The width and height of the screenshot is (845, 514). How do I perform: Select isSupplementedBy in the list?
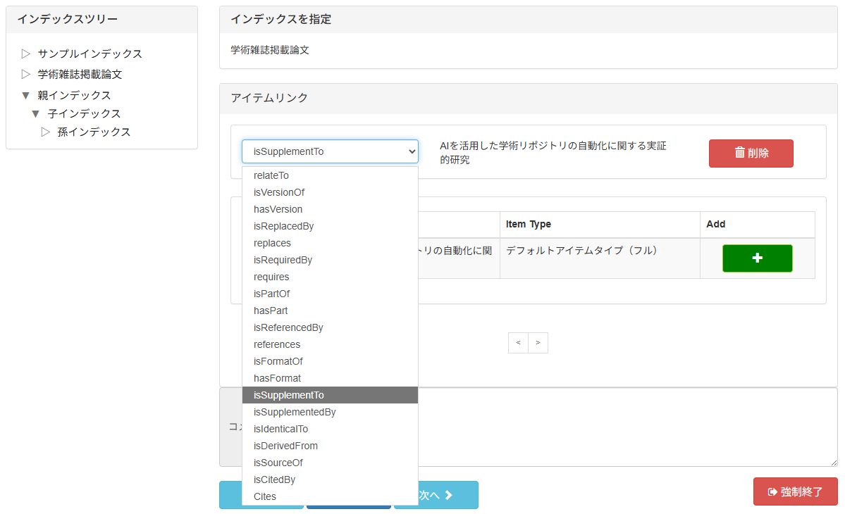point(295,412)
